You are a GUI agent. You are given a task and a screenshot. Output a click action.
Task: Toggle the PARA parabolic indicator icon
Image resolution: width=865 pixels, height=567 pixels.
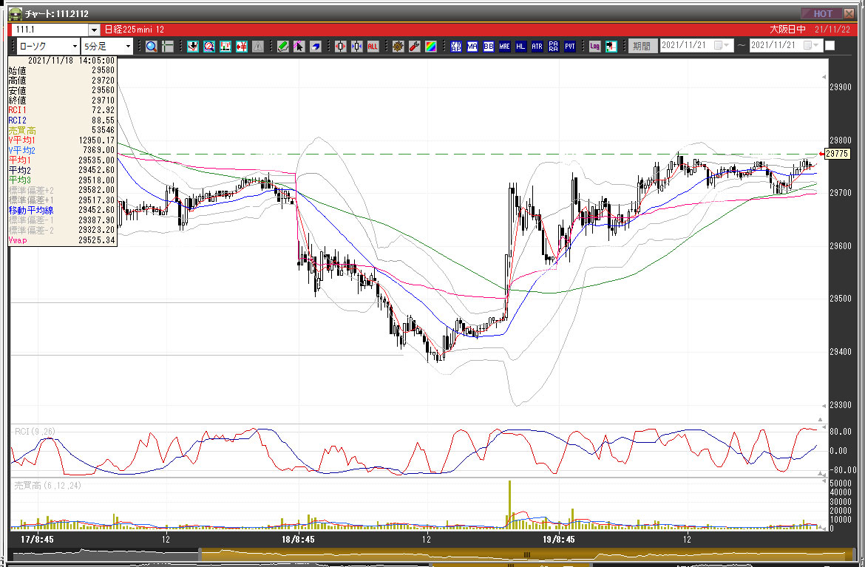click(x=553, y=47)
